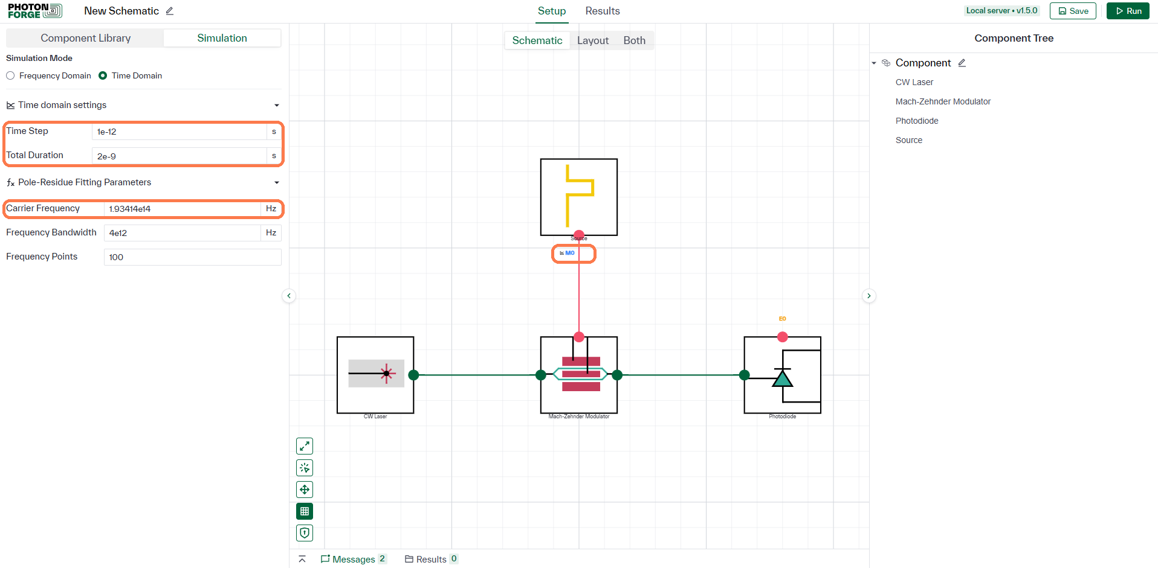Select Mach-Zehnder Modulator in Component Tree

click(x=943, y=101)
